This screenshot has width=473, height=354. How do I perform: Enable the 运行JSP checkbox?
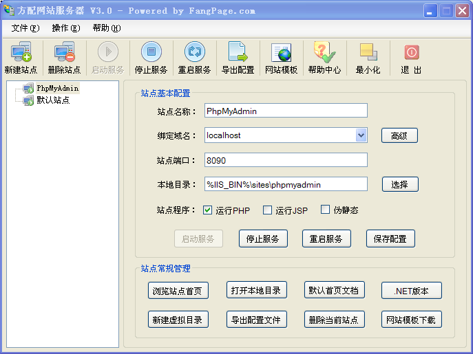[267, 210]
